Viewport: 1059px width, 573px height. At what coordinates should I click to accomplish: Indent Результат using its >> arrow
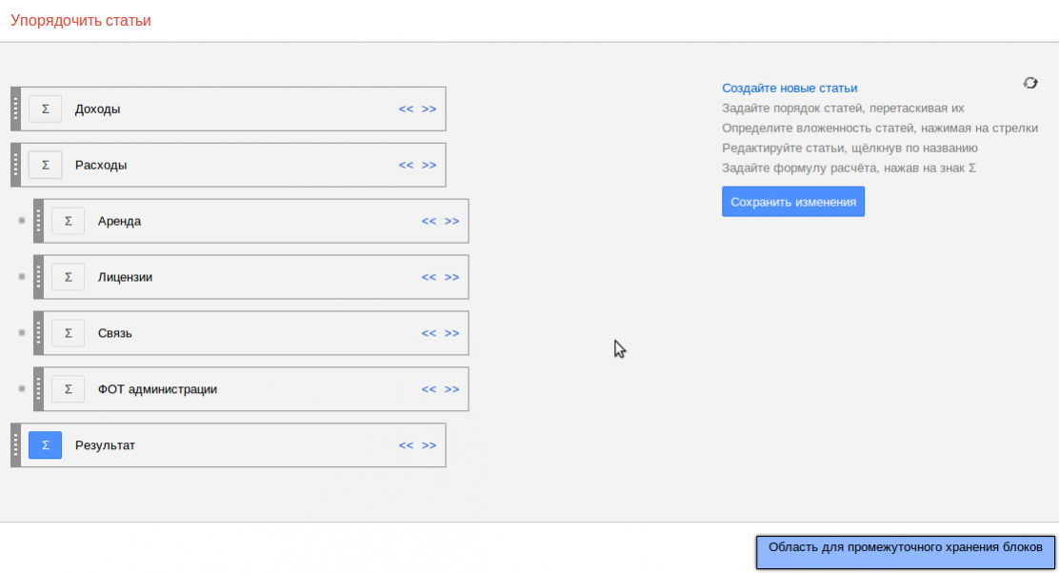coord(429,445)
